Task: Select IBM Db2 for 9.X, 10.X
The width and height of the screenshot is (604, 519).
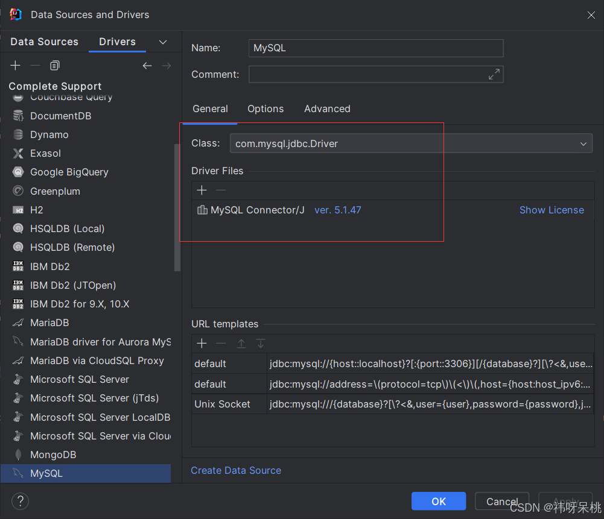Action: tap(86, 304)
